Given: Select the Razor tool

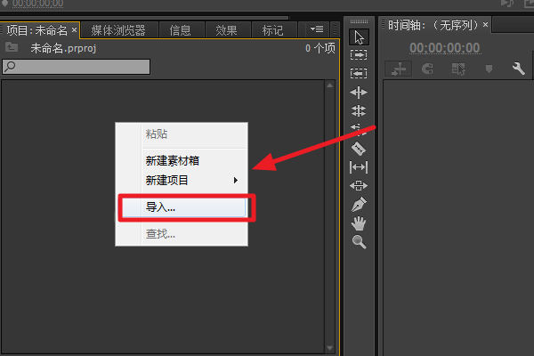Looking at the screenshot, I should (x=359, y=149).
